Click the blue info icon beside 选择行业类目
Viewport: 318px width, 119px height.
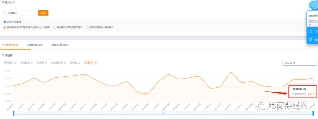pyautogui.click(x=5, y=22)
